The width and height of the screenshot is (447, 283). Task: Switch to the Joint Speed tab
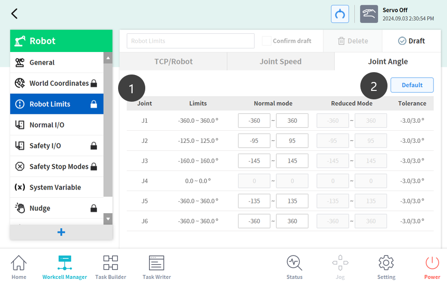click(280, 61)
